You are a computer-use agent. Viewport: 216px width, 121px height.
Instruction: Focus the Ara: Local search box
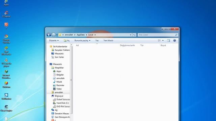coord(156,35)
